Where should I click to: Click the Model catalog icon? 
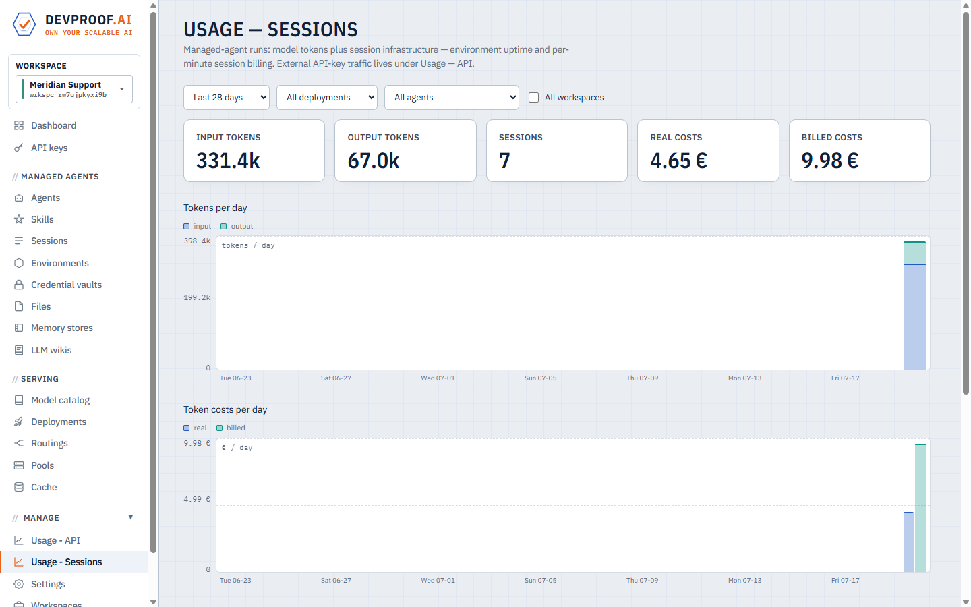[x=19, y=400]
